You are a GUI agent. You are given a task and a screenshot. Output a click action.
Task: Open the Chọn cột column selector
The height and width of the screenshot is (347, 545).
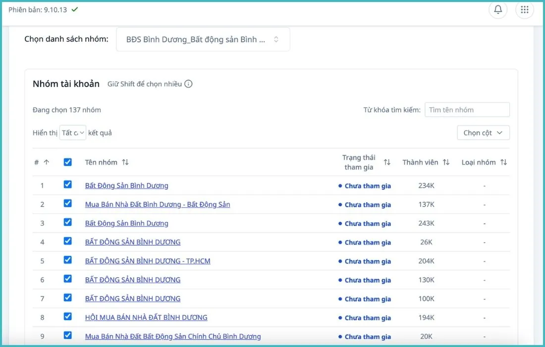483,132
